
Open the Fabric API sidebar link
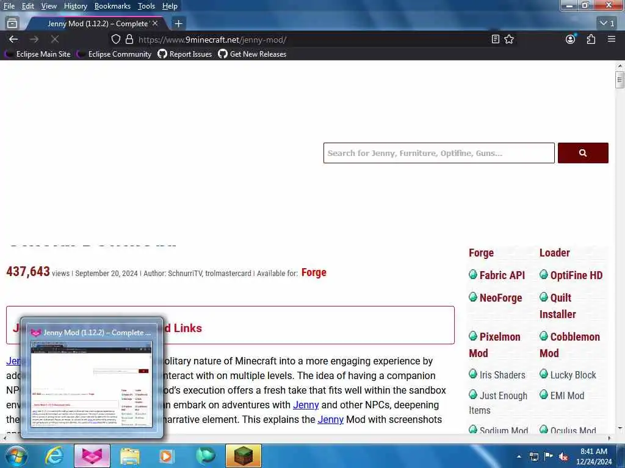497,275
